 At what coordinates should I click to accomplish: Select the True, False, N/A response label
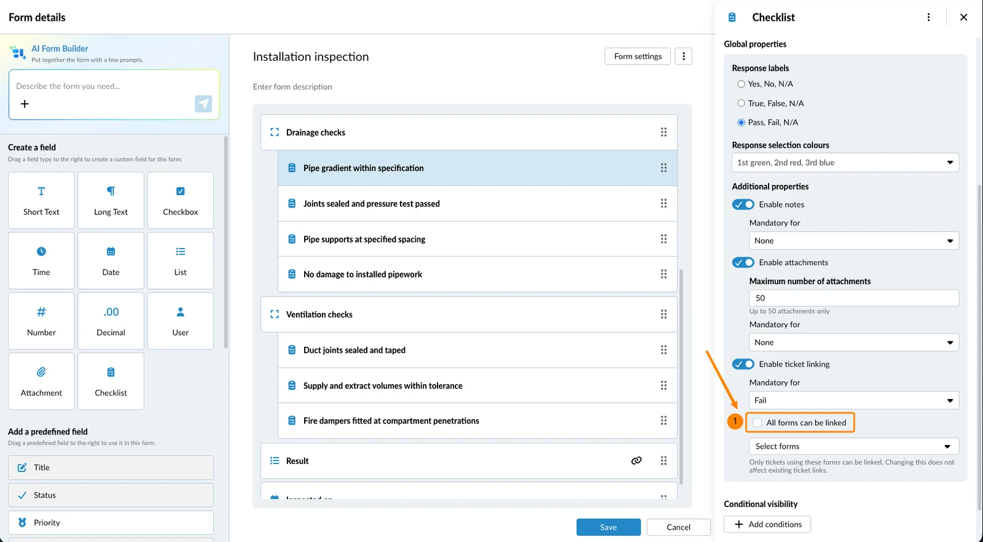coord(741,103)
